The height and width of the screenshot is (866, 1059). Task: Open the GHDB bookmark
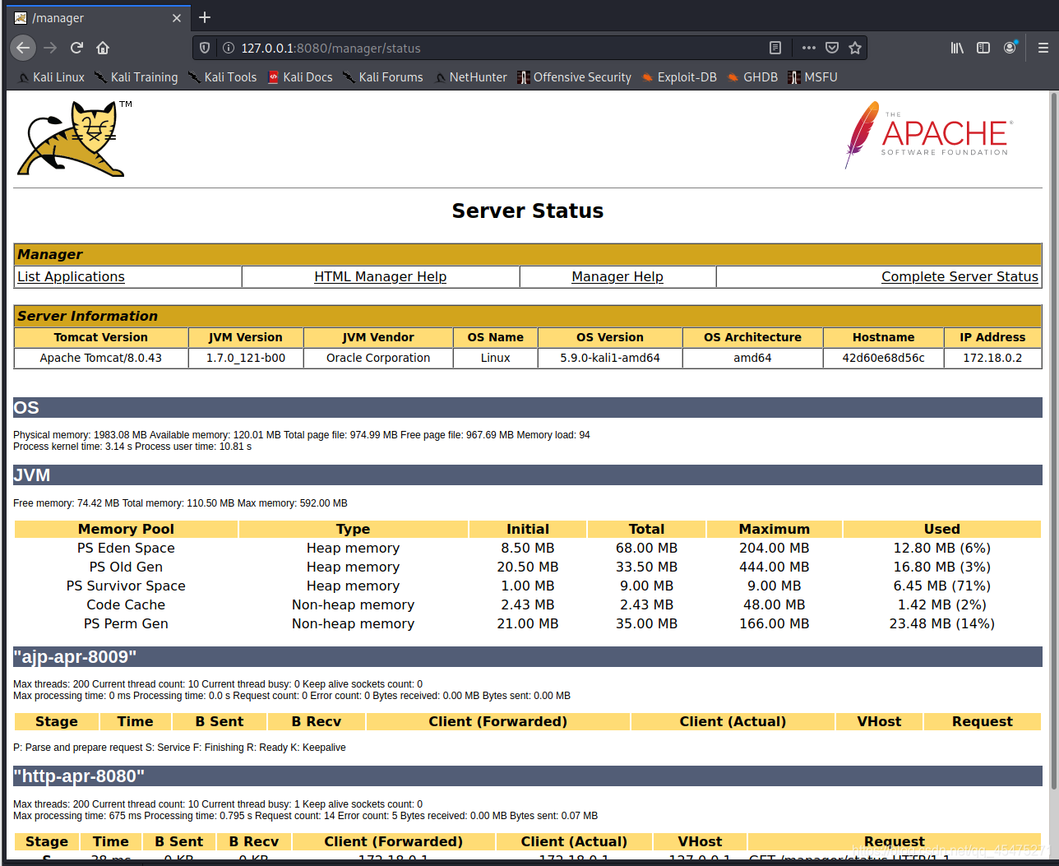(752, 77)
